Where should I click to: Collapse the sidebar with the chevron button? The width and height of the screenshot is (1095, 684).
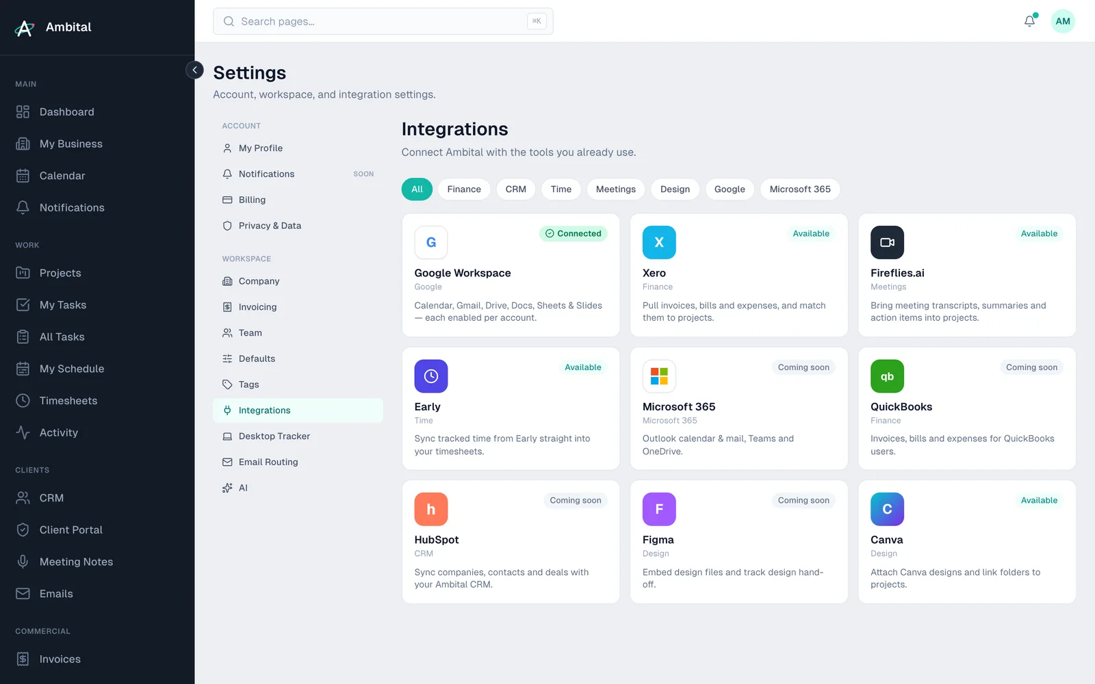(x=194, y=70)
